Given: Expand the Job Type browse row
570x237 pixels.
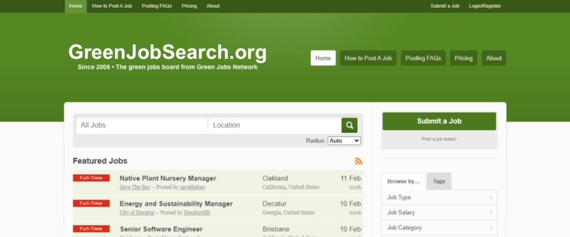Looking at the screenshot, I should click(439, 197).
